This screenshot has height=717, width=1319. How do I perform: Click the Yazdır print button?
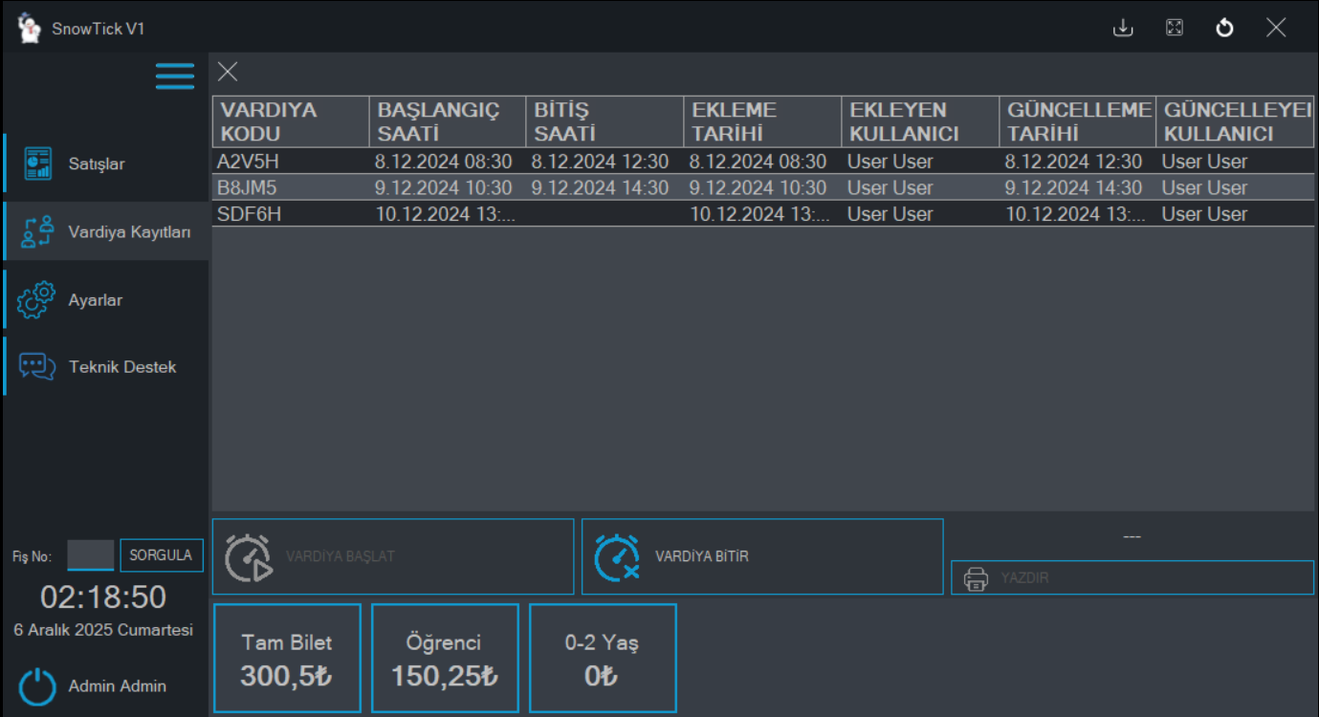pyautogui.click(x=1132, y=577)
